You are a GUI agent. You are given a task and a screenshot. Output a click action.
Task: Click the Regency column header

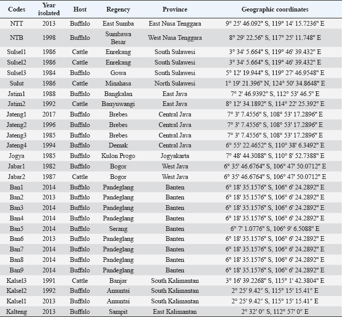pos(118,10)
